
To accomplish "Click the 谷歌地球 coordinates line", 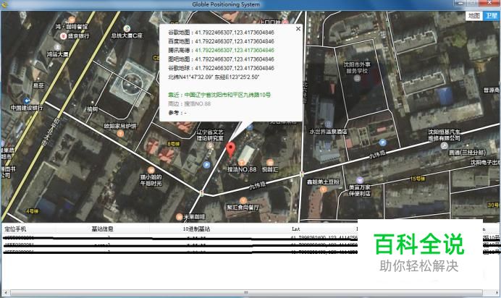I will click(x=221, y=68).
